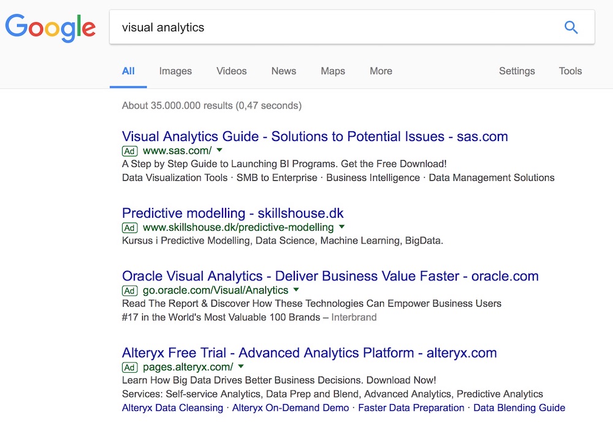Follow the Data Blending Guide sitelink
This screenshot has height=425, width=613.
519,408
